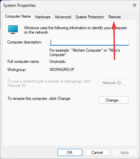Switch to the Remote tab
This screenshot has width=140, height=159.
(114, 17)
